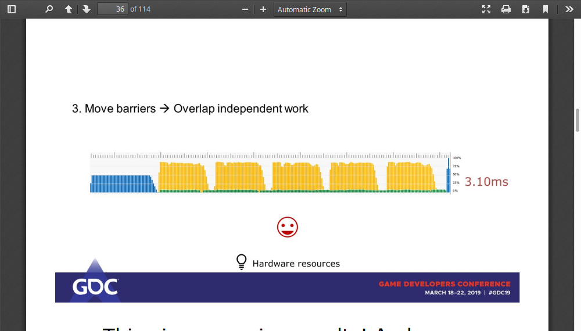Click the vertical scrollbar thumb
The image size is (581, 331).
click(x=578, y=120)
